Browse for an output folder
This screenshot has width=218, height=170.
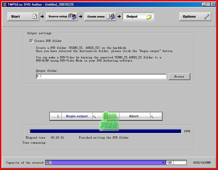[179, 76]
